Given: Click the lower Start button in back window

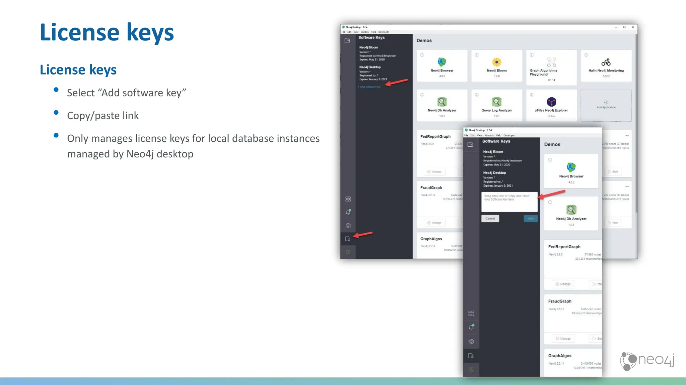Looking at the screenshot, I should tap(613, 223).
